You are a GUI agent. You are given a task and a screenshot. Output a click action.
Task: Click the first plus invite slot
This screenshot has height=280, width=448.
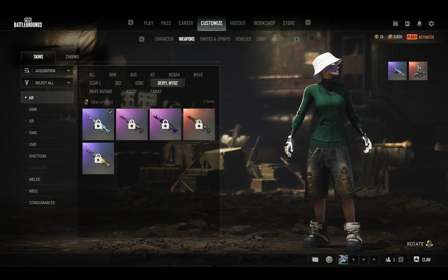click(x=353, y=260)
